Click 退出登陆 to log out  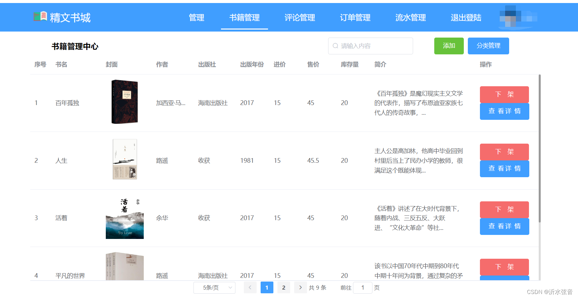(466, 17)
